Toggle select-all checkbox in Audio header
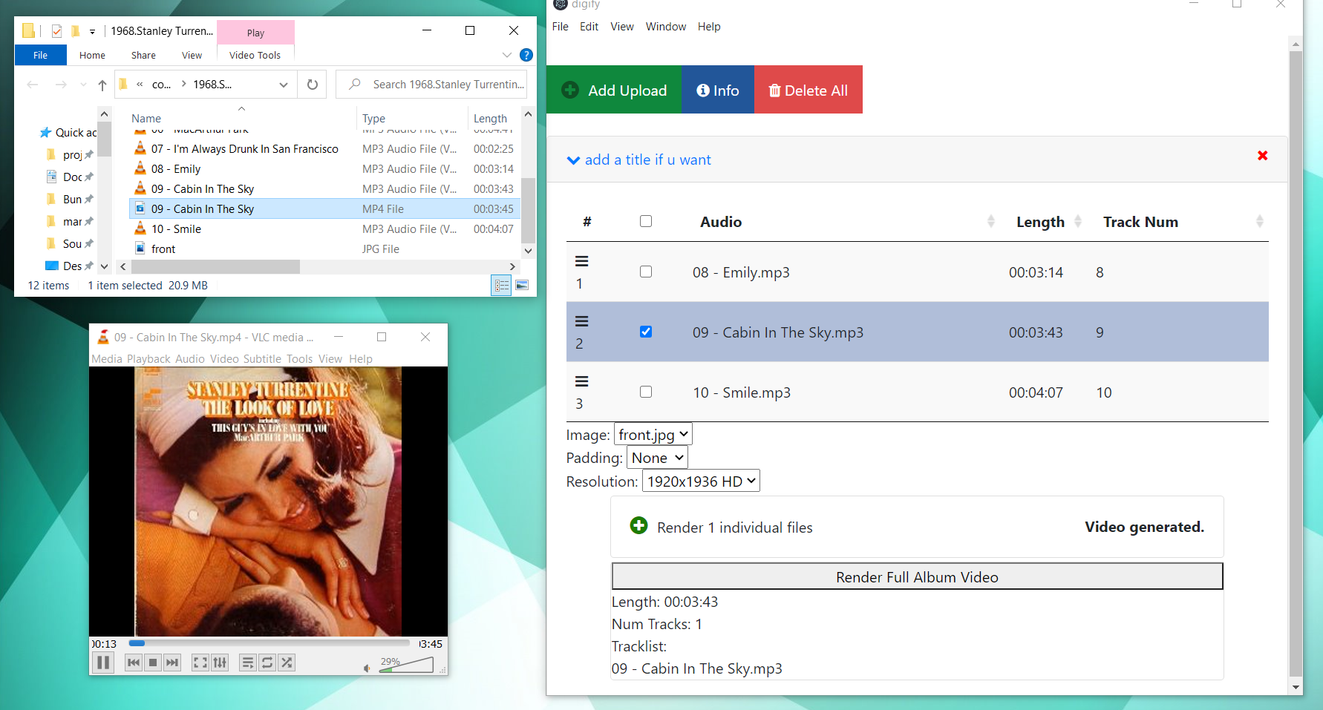Image resolution: width=1323 pixels, height=710 pixels. point(646,221)
